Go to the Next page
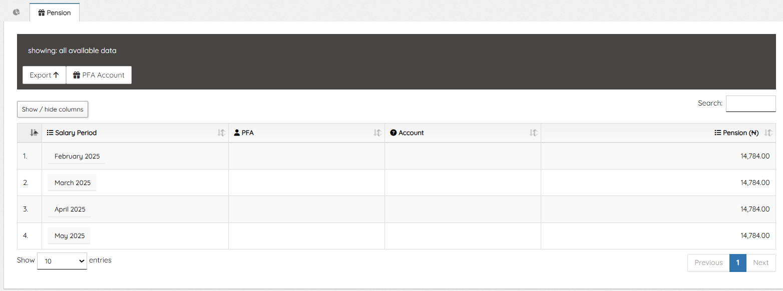 pos(761,262)
